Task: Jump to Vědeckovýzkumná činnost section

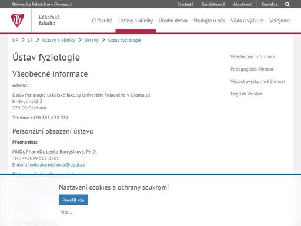Action: [x=258, y=81]
